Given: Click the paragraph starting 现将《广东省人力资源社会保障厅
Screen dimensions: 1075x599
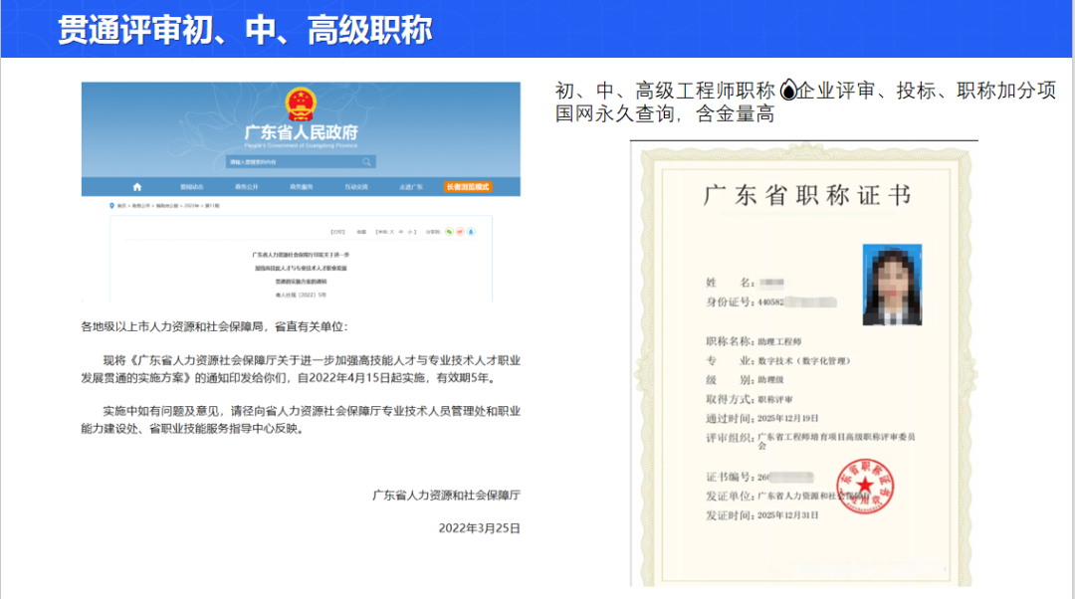Looking at the screenshot, I should (x=301, y=369).
